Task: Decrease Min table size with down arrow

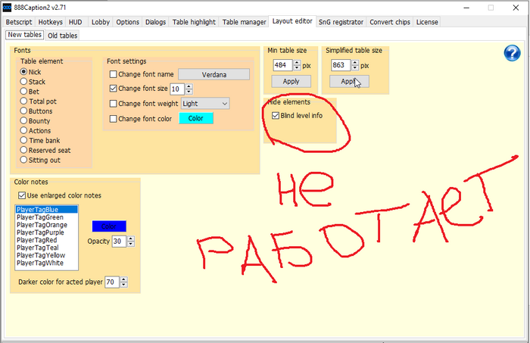Action: [297, 68]
